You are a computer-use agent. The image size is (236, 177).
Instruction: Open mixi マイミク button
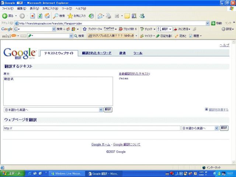[x=147, y=36]
